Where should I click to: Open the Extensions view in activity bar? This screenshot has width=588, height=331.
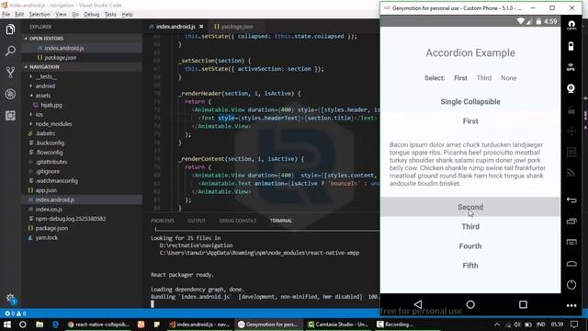(10, 116)
